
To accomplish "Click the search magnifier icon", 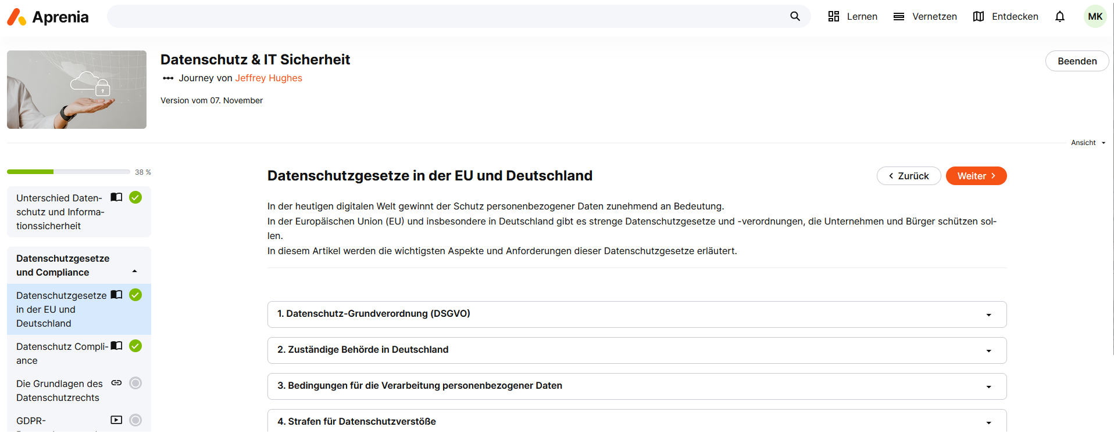I will pos(795,16).
